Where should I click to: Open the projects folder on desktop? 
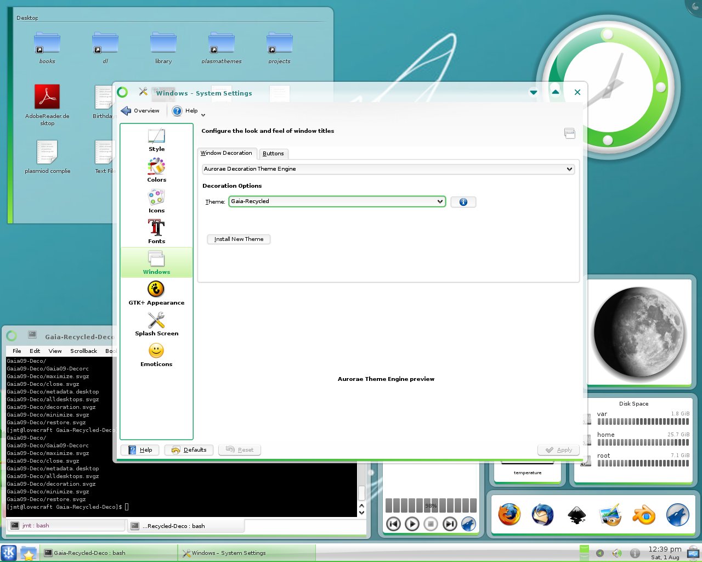(280, 48)
